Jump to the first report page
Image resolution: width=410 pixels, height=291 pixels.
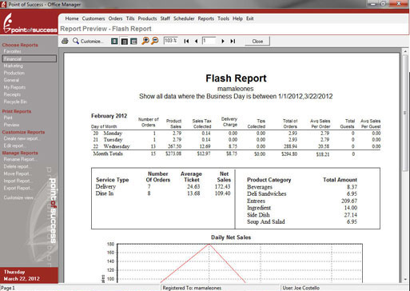186,42
